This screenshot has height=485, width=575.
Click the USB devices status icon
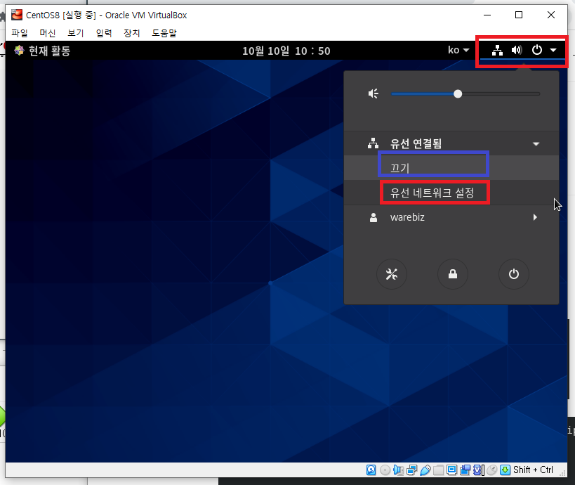pos(425,470)
